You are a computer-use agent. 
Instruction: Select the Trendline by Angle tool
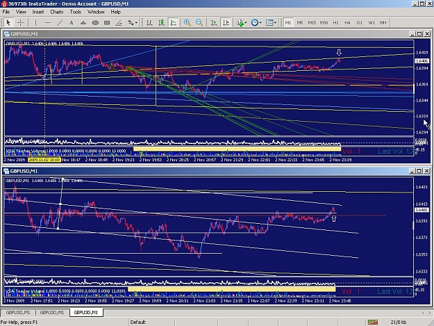[x=119, y=22]
